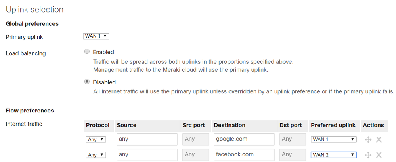Click Src port field in google.com row

[x=195, y=139]
